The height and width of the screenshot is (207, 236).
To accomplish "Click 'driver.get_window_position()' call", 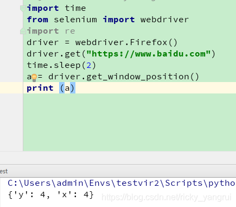I will (124, 77).
